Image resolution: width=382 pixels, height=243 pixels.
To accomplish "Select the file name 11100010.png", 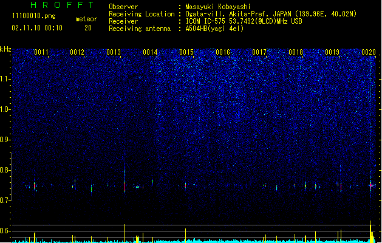I will click(x=34, y=16).
